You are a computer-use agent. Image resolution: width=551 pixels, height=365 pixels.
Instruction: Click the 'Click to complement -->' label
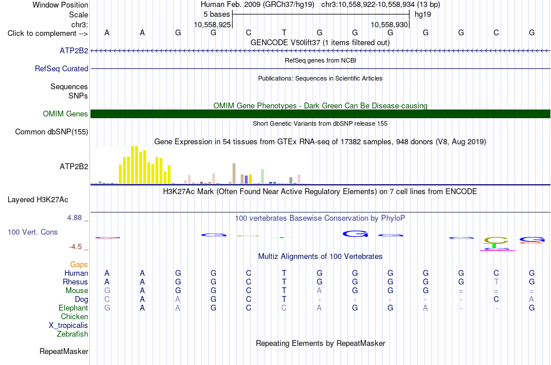click(x=48, y=34)
